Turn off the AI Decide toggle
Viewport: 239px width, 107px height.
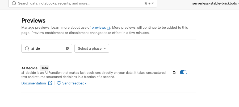183,72
